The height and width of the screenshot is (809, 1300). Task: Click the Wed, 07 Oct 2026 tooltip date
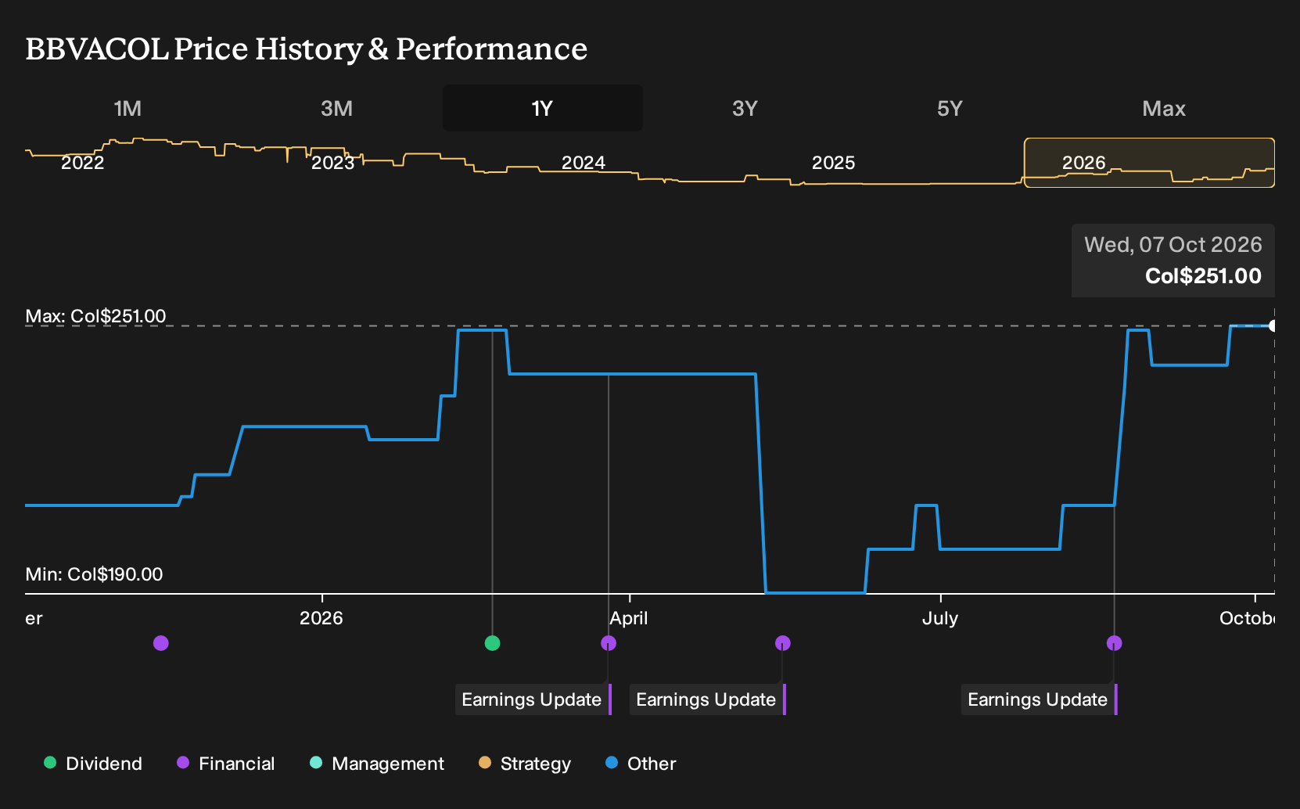(x=1173, y=245)
